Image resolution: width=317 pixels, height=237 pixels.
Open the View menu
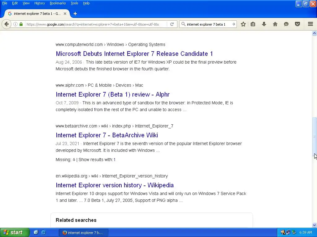(26, 3)
